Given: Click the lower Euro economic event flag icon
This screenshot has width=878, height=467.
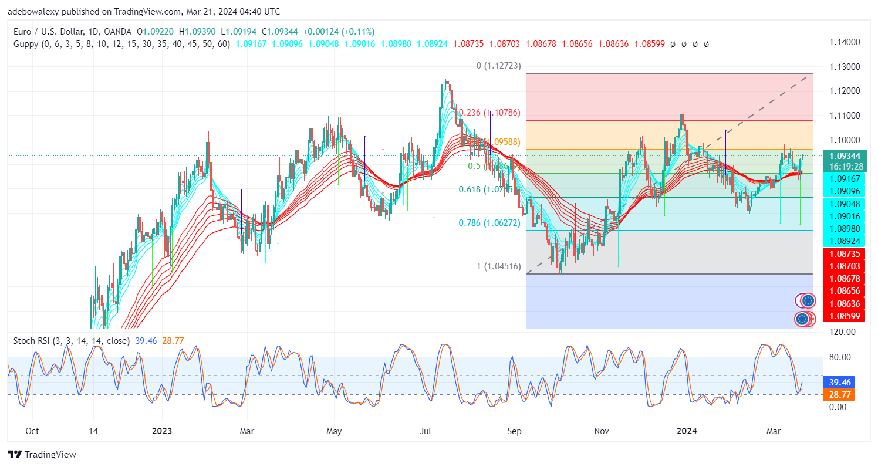Looking at the screenshot, I should (803, 319).
